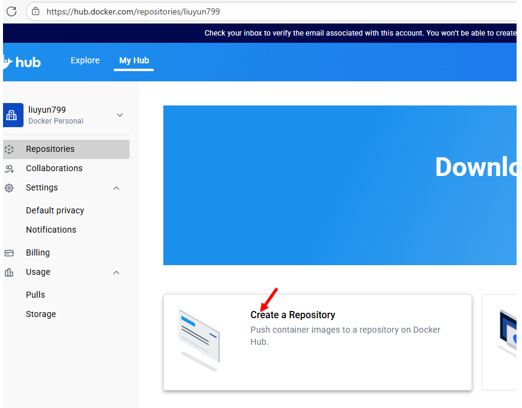Select the liuyun799 organization avatar icon
Image resolution: width=522 pixels, height=408 pixels.
13,115
